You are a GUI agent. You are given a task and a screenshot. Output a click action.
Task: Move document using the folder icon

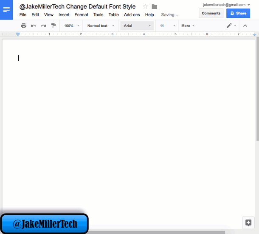pyautogui.click(x=155, y=7)
